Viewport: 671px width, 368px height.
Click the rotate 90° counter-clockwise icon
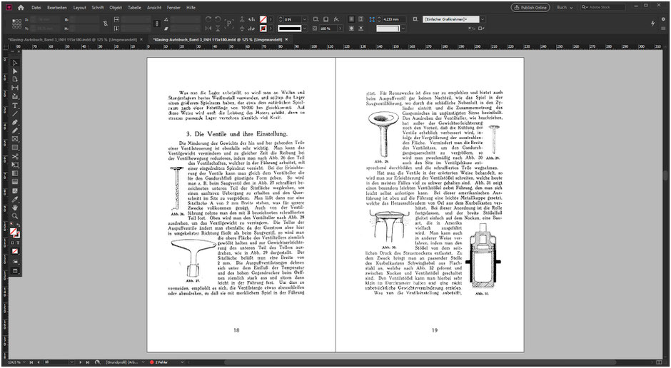[x=218, y=20]
